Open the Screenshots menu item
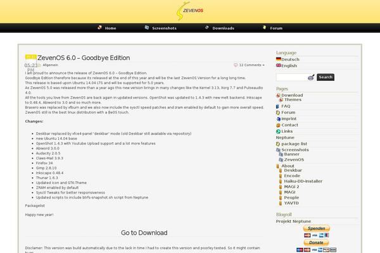Screen dimensions: 380x253 pyautogui.click(x=164, y=28)
